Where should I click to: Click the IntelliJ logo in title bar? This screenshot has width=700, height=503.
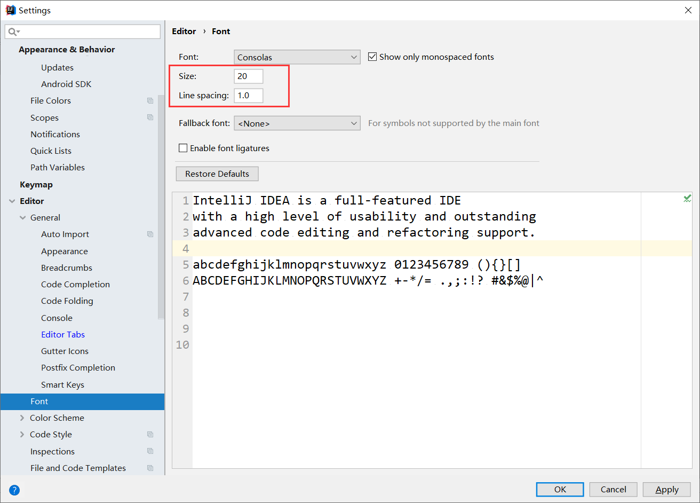(x=10, y=10)
